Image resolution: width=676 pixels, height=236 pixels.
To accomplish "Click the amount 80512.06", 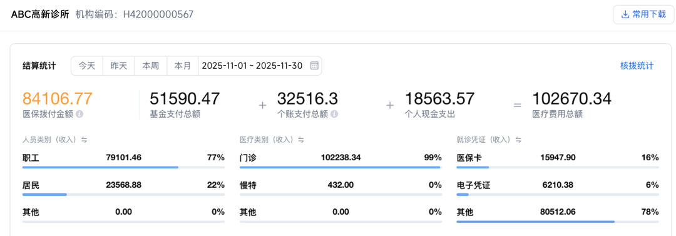I will coord(558,212).
